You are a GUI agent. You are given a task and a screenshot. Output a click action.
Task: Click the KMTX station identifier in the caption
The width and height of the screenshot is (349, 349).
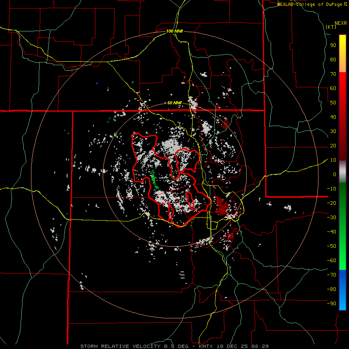tap(206, 346)
